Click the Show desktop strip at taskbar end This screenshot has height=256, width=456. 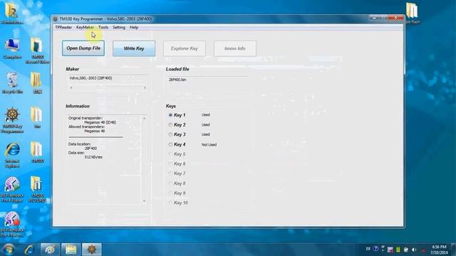[454, 250]
